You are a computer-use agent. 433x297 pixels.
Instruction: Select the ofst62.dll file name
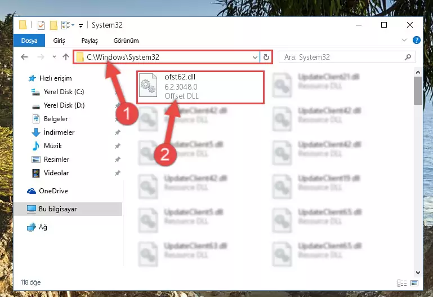point(180,77)
